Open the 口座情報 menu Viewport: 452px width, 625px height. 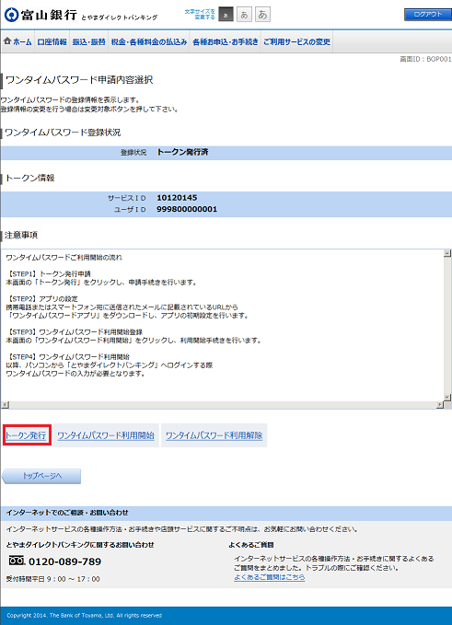[52, 41]
